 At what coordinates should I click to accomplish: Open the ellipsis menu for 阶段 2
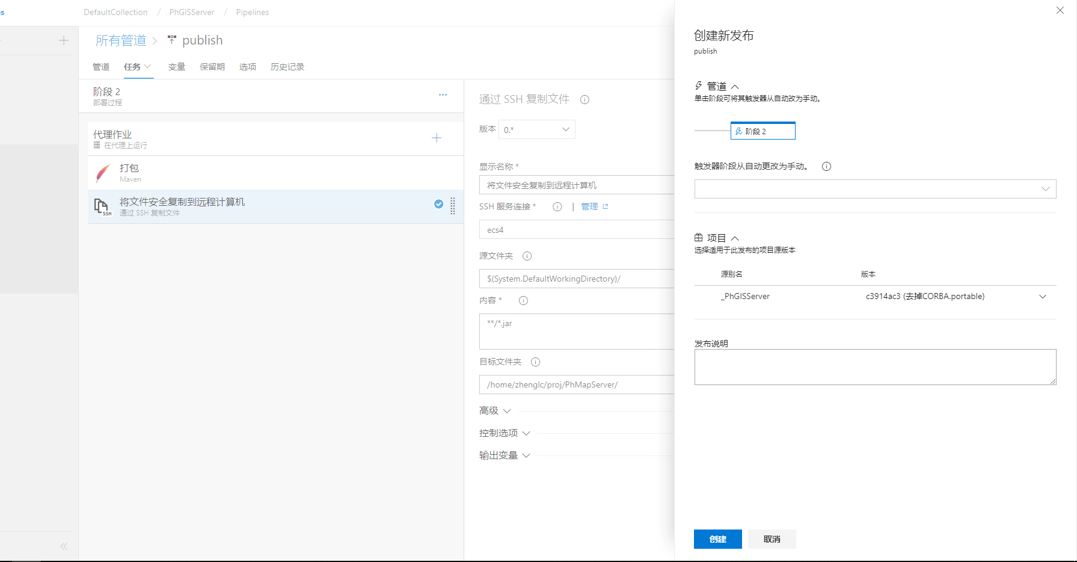coord(443,95)
